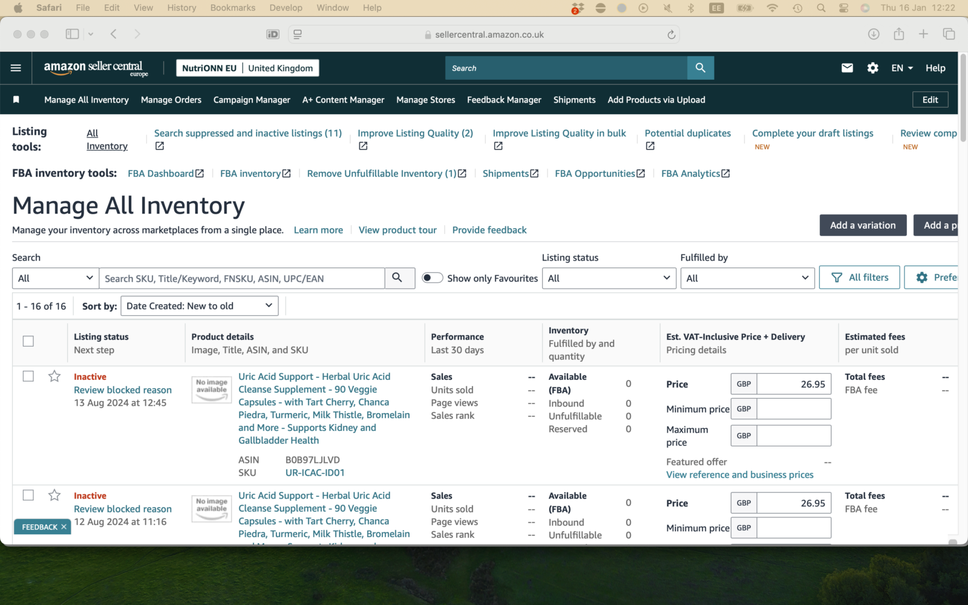This screenshot has height=605, width=968.
Task: Open Campaign Manager menu item
Action: pyautogui.click(x=252, y=100)
